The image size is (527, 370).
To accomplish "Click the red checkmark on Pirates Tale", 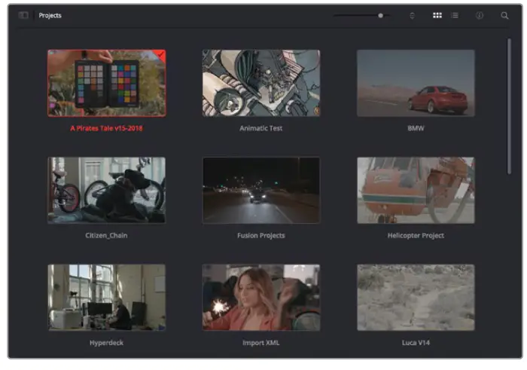I will [161, 54].
